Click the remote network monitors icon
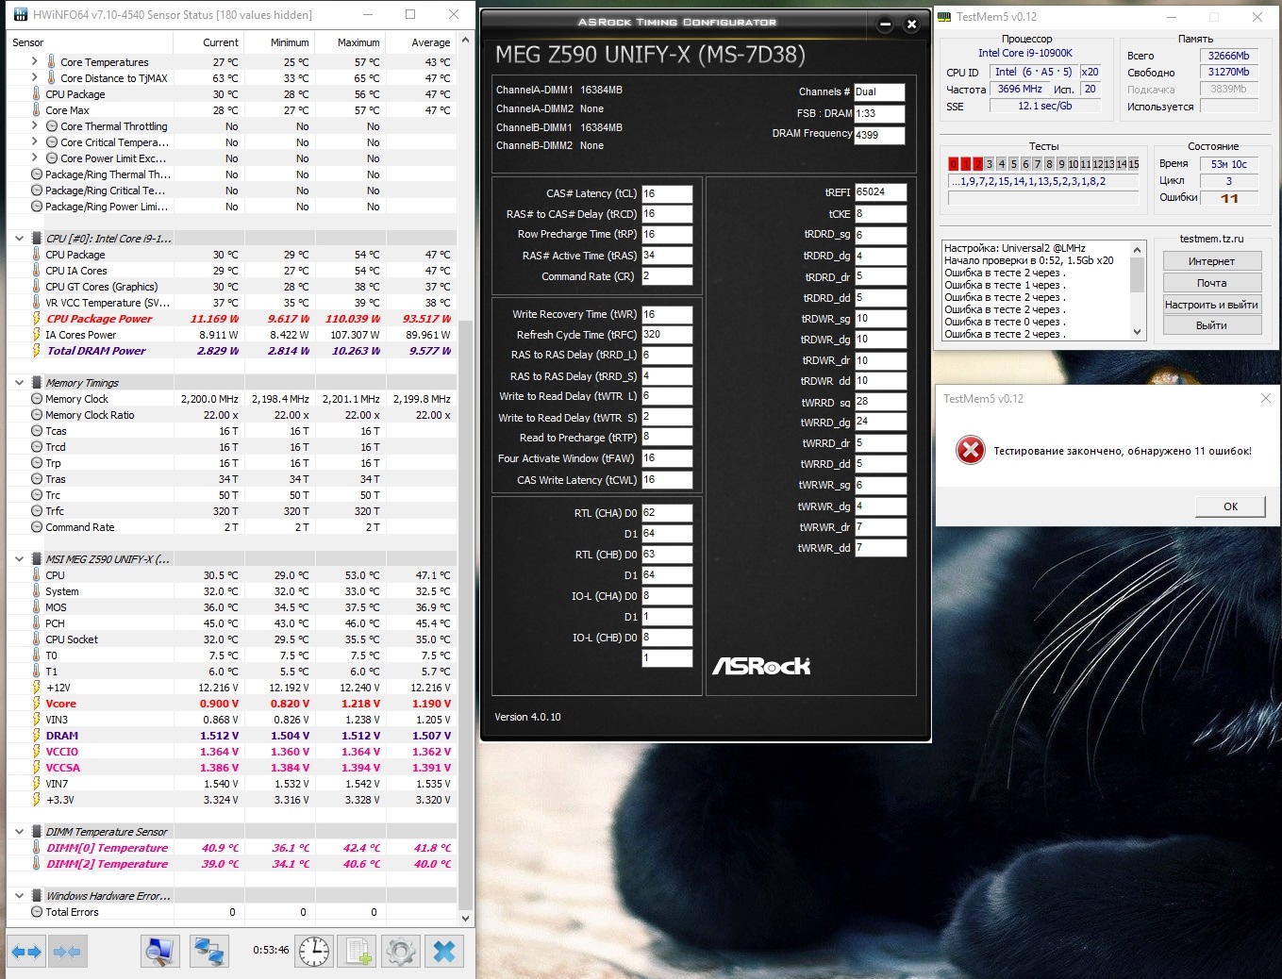 click(208, 952)
